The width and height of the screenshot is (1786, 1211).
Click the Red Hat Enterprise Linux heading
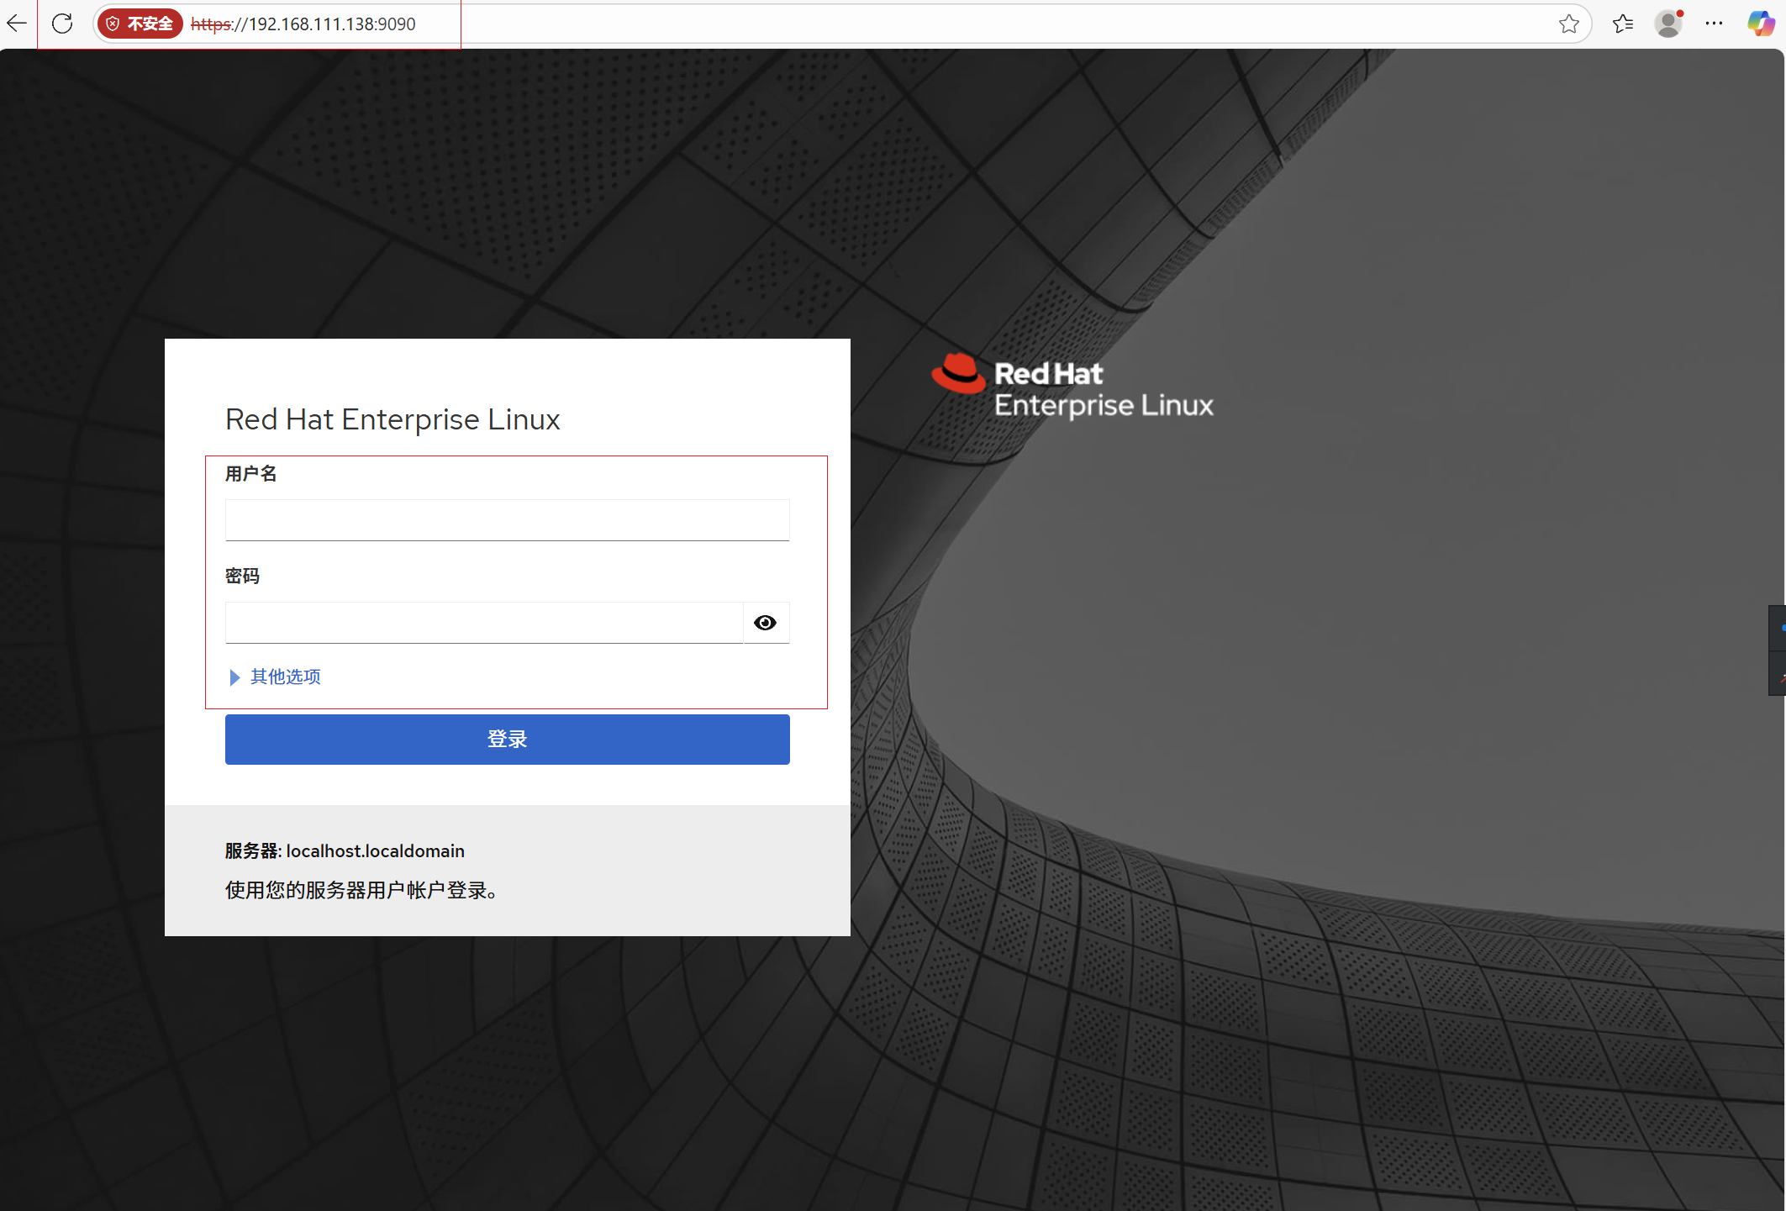[x=392, y=419]
